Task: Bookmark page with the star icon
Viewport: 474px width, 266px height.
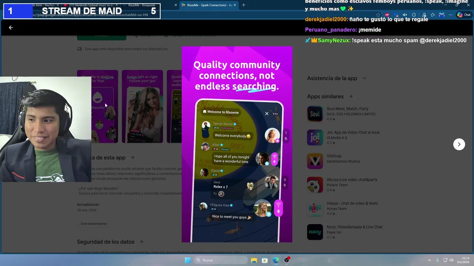Action: click(378, 15)
